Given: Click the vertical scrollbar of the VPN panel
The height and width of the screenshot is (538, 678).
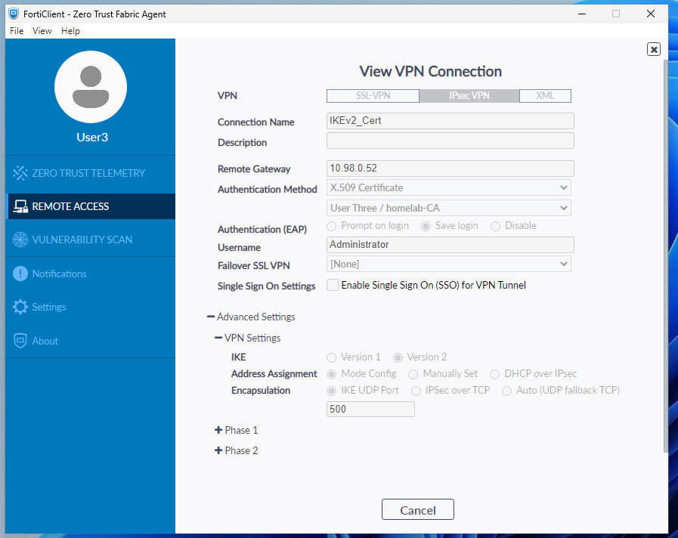Looking at the screenshot, I should coord(665,256).
